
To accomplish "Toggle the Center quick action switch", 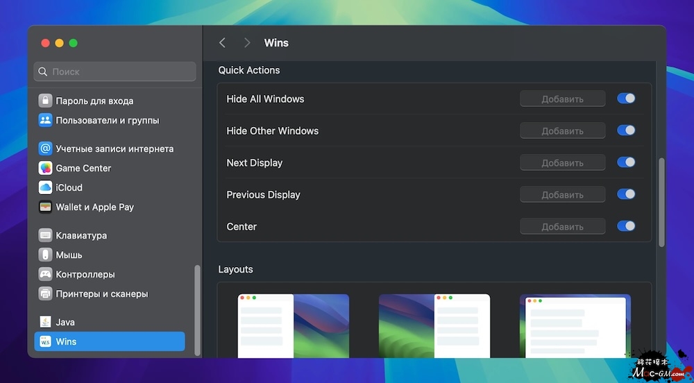I will (626, 226).
